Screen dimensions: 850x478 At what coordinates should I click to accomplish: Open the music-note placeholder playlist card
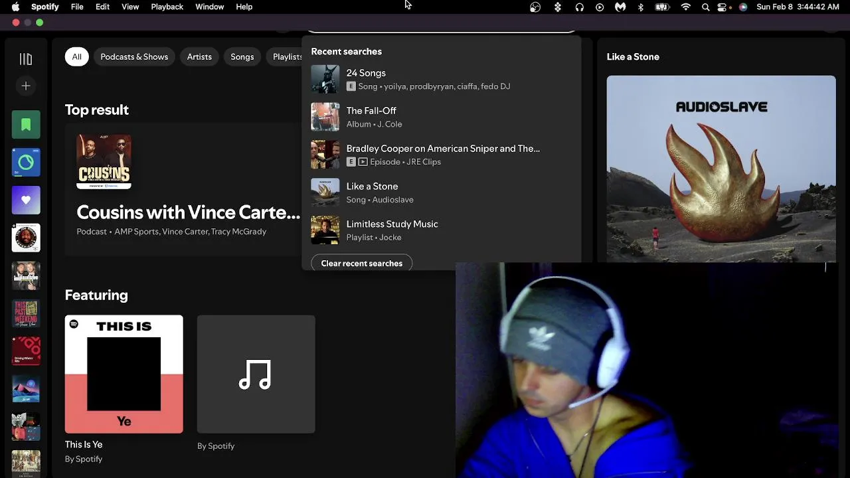pyautogui.click(x=256, y=374)
